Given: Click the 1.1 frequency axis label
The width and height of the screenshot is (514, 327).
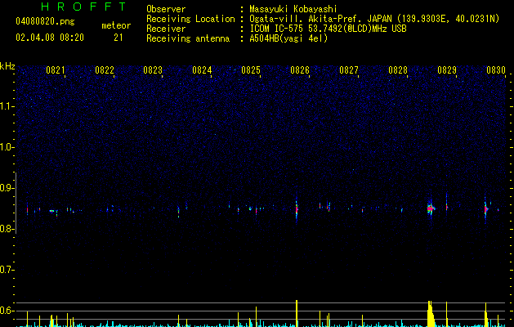Looking at the screenshot, I should pyautogui.click(x=7, y=106).
